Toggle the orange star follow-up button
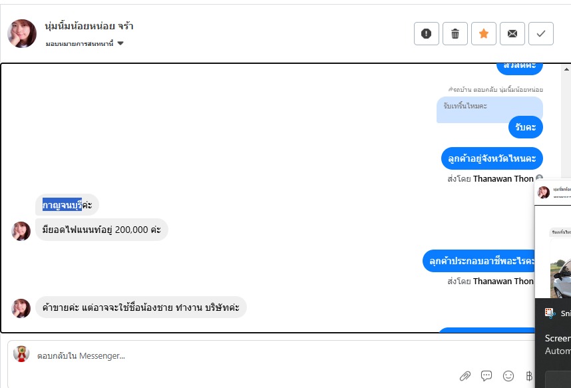The image size is (571, 388). tap(484, 33)
